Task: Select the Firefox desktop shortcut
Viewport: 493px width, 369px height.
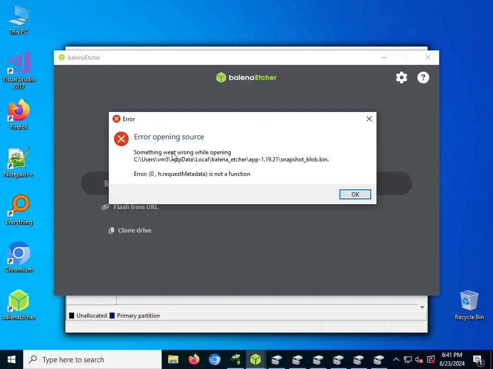Action: coord(19,114)
